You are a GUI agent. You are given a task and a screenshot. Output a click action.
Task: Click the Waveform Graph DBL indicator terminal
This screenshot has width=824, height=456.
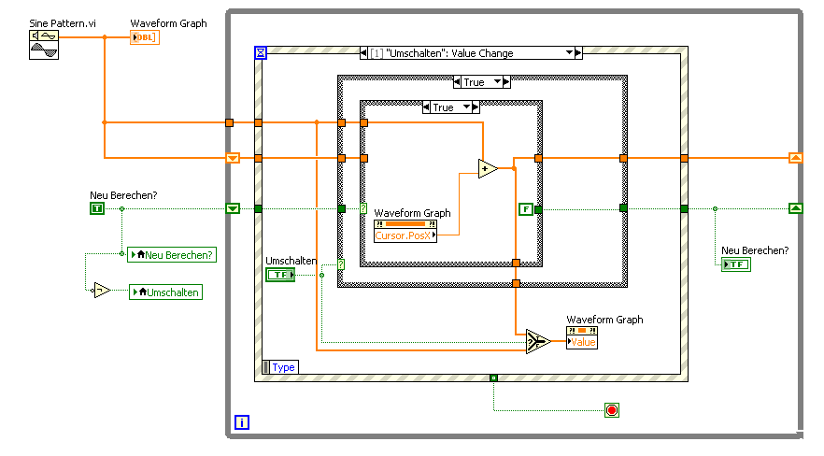pyautogui.click(x=145, y=37)
